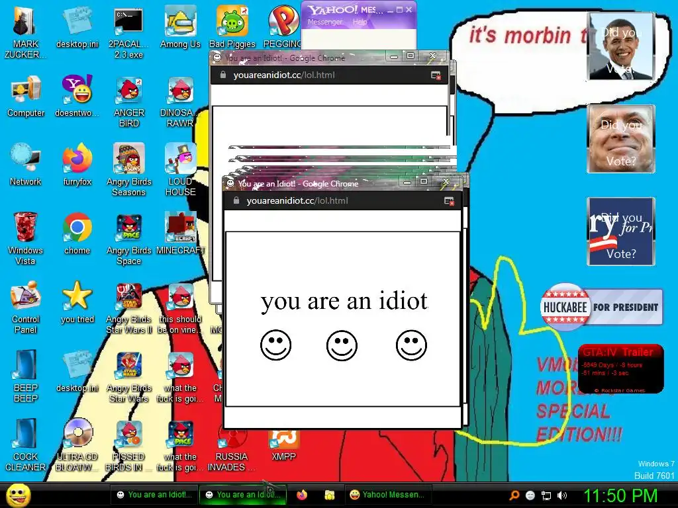Open Angry Birds Star Wars II shortcut
This screenshot has width=678, height=508.
click(129, 307)
